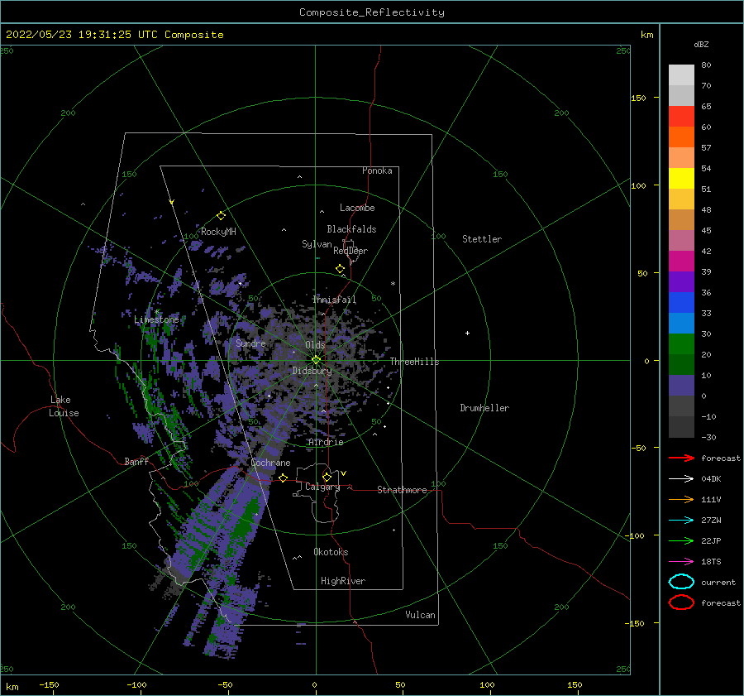Click the Sylvan label
Screen dimensions: 744x696
click(317, 244)
